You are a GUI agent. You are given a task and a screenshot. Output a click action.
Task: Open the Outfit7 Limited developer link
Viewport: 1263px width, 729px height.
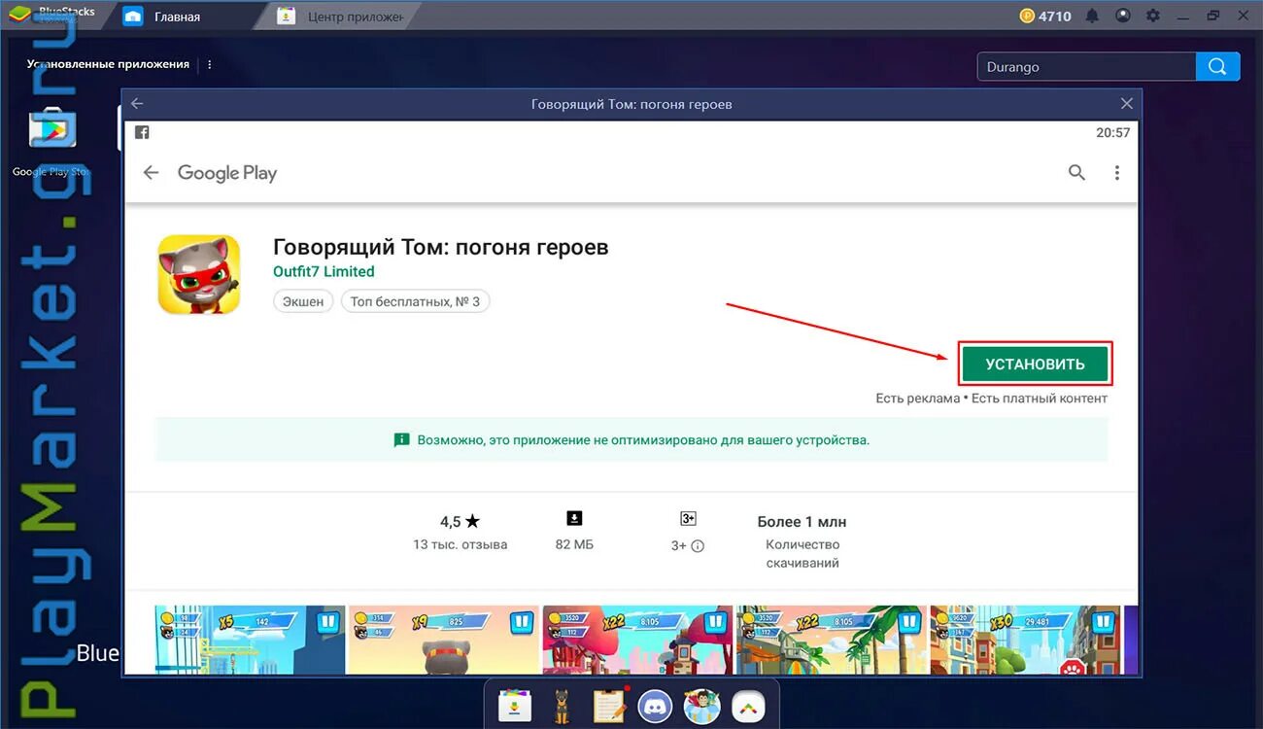pyautogui.click(x=324, y=271)
